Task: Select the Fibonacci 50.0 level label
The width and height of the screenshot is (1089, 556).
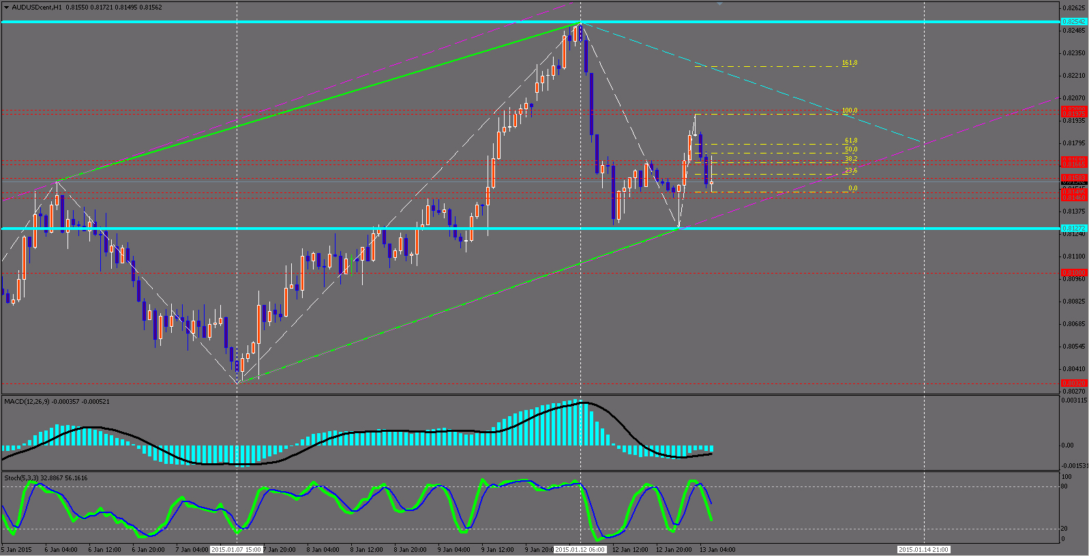Action: point(851,149)
